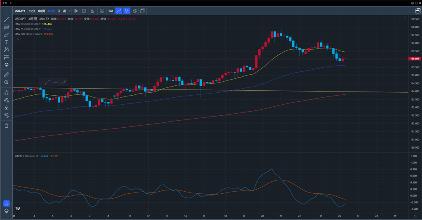This screenshot has height=220, width=422.
Task: Click the USDJPY symbol button
Action: [20, 11]
